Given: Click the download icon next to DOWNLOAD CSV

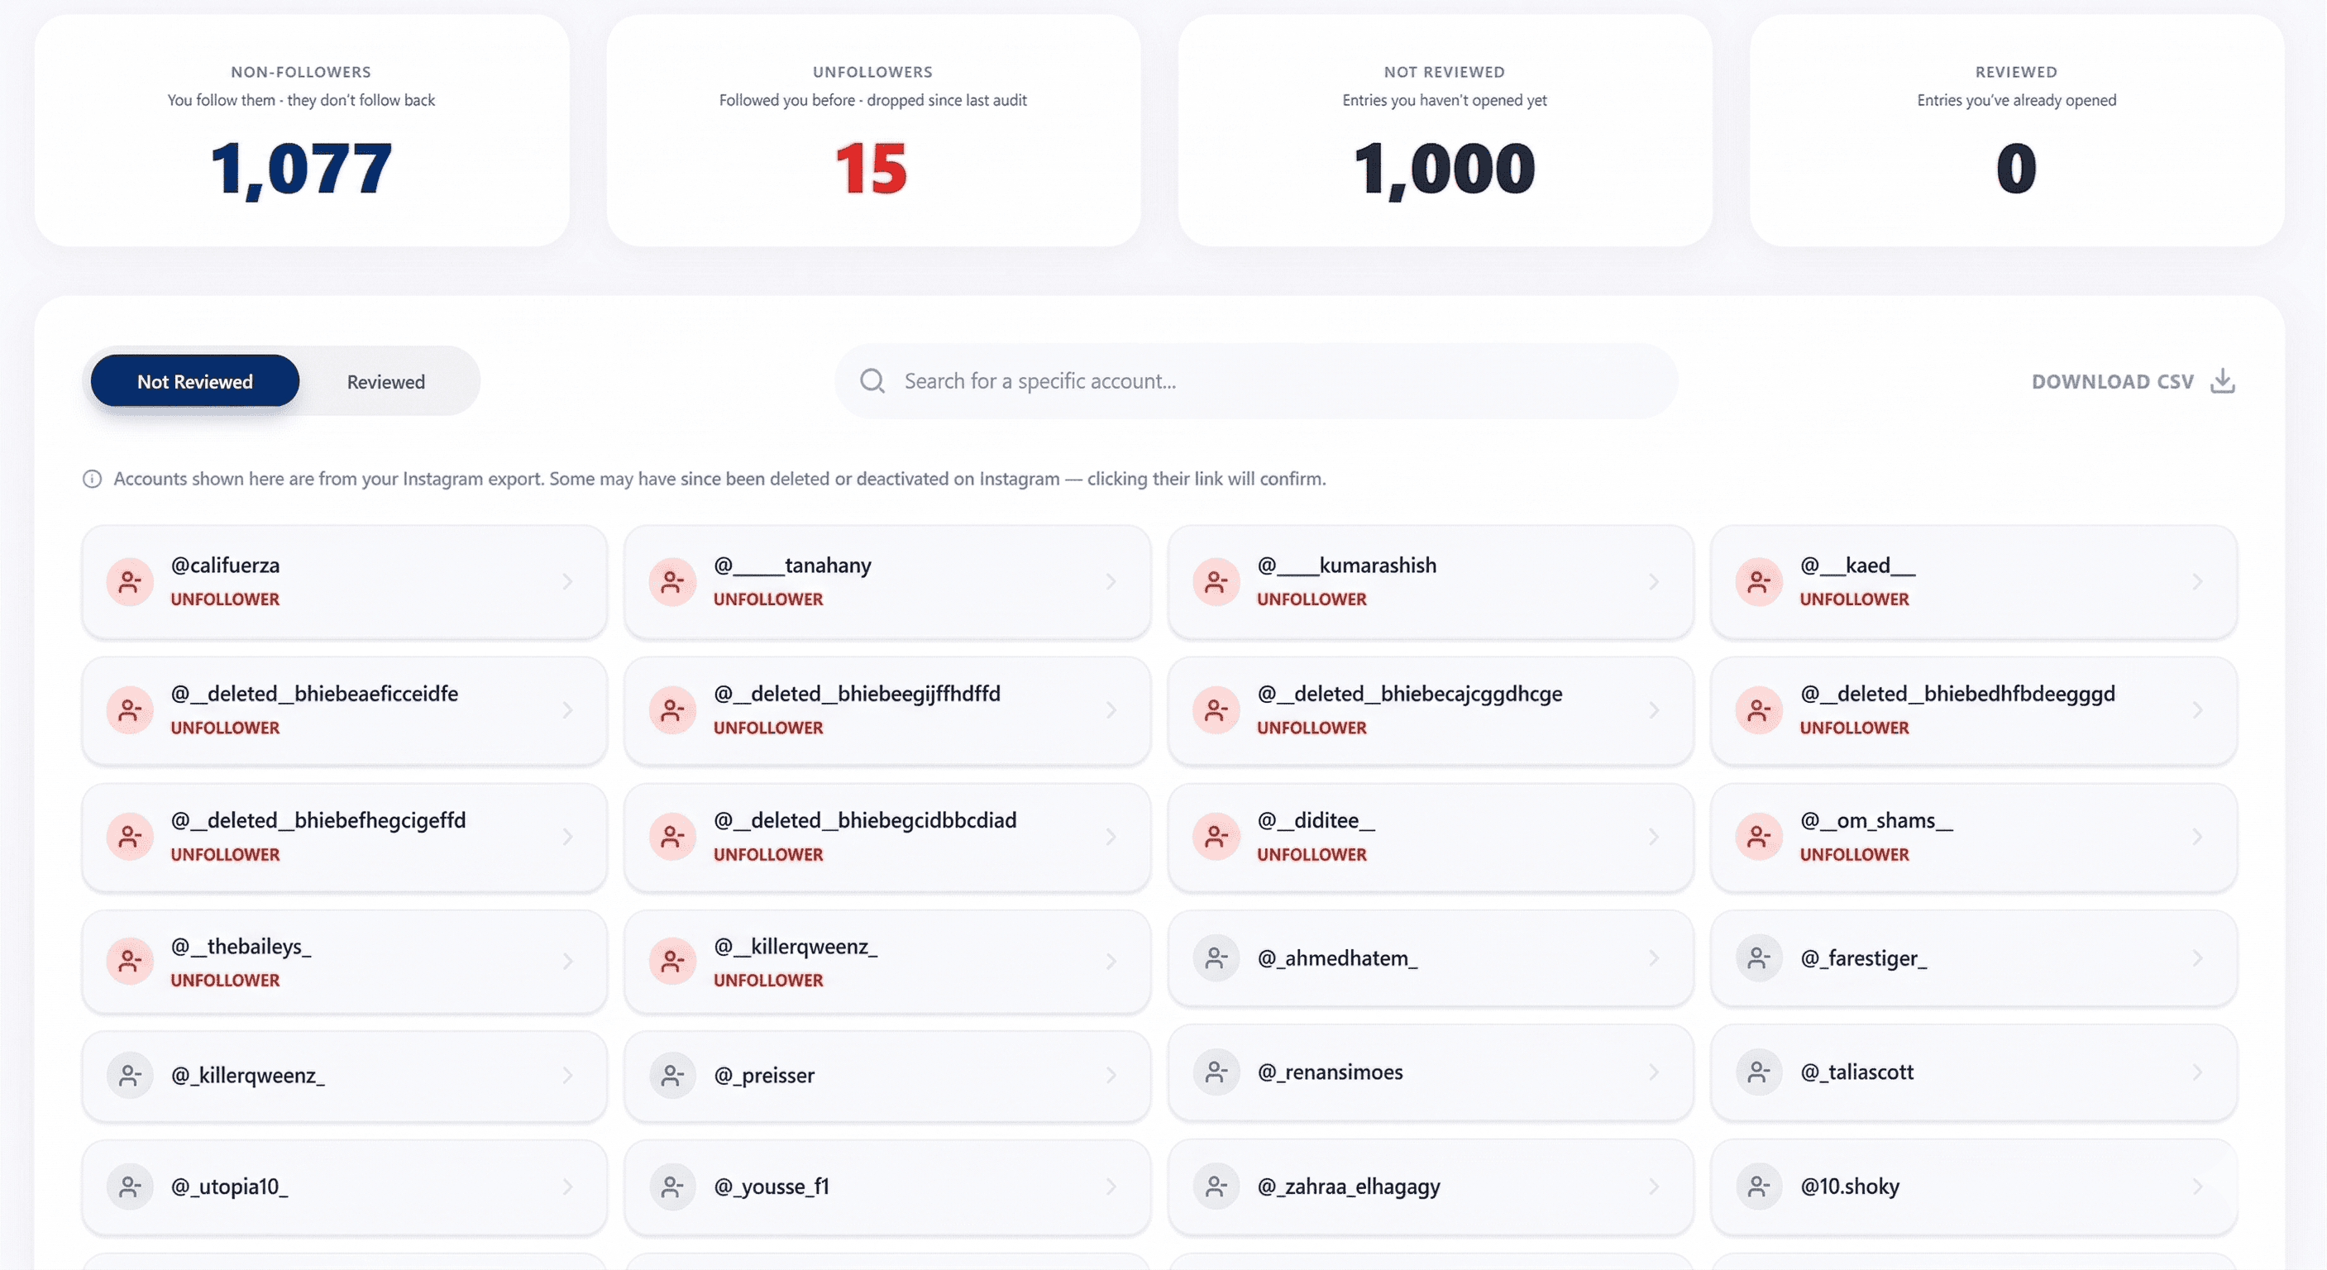Looking at the screenshot, I should 2222,380.
